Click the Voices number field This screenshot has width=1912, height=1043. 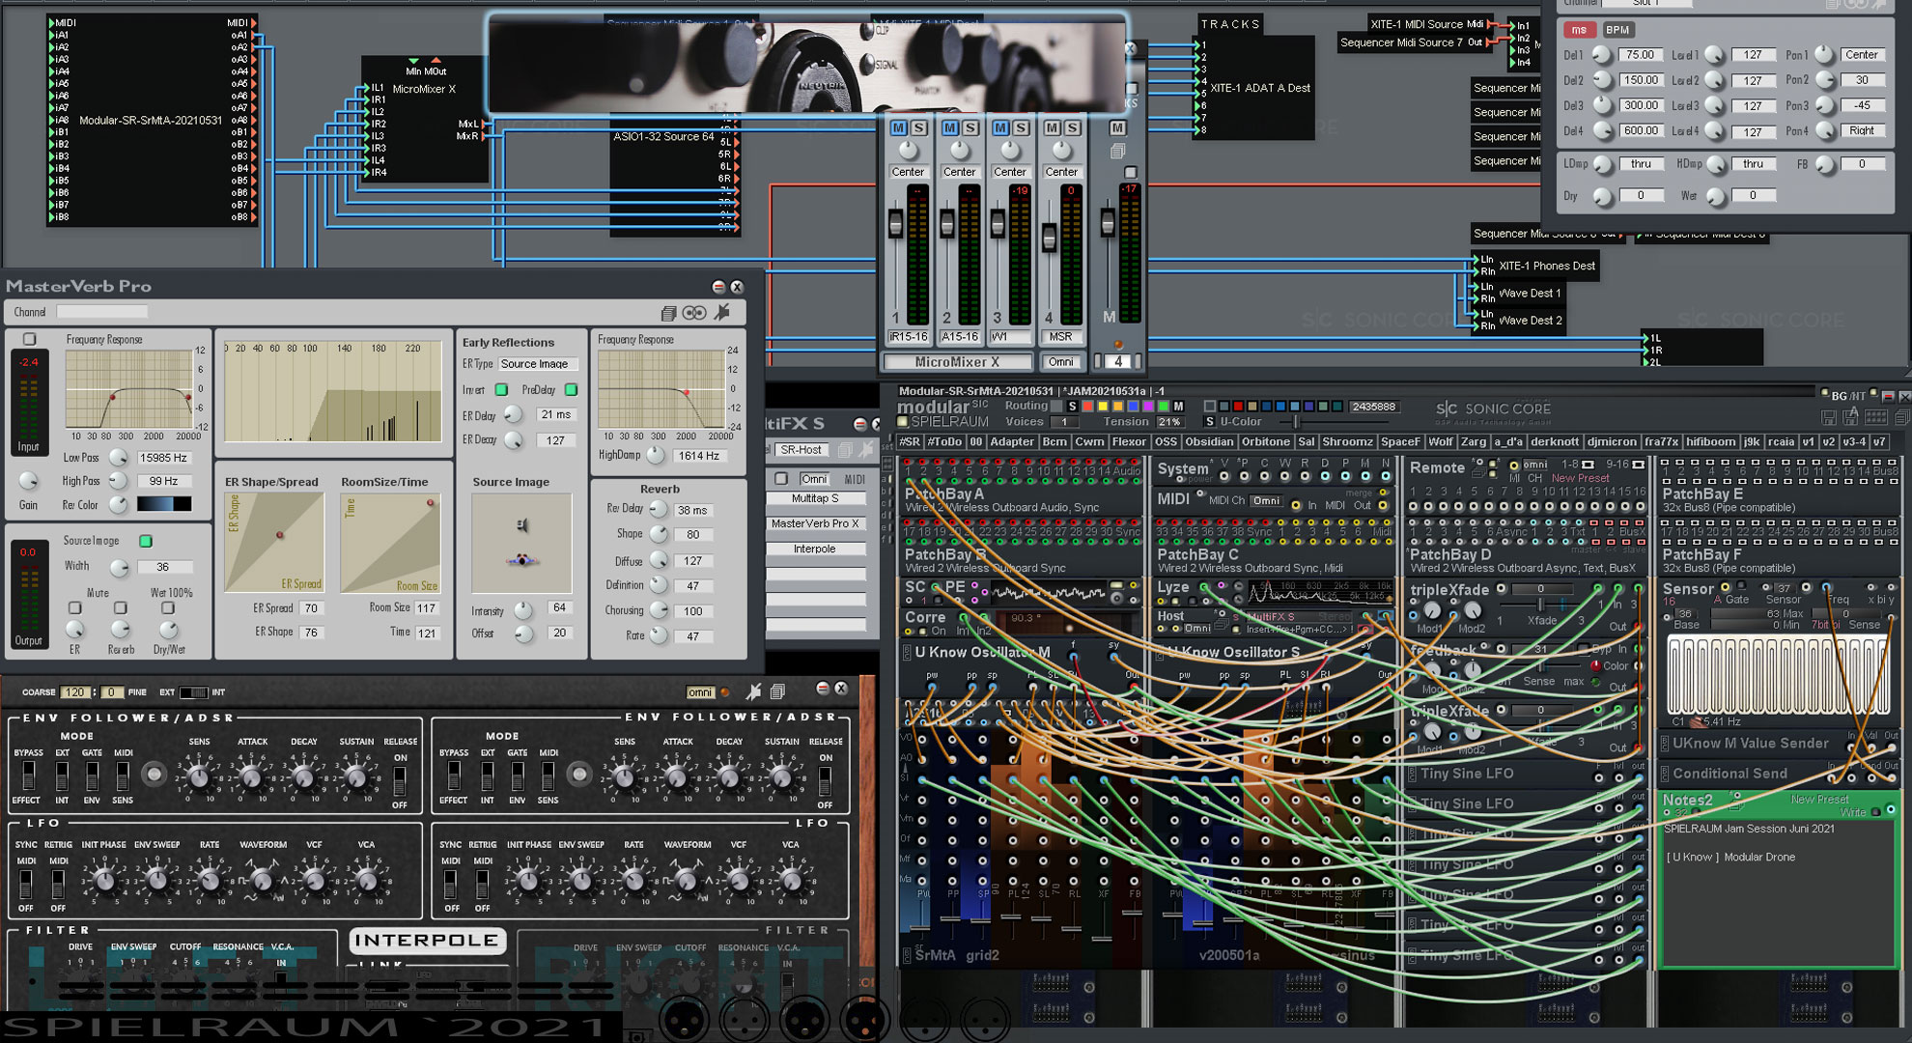(1064, 422)
